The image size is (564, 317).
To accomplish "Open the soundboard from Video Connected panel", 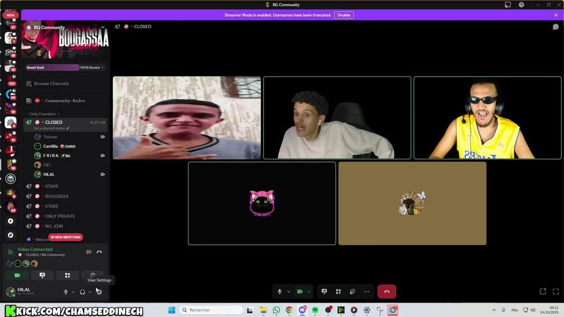I will pyautogui.click(x=93, y=275).
